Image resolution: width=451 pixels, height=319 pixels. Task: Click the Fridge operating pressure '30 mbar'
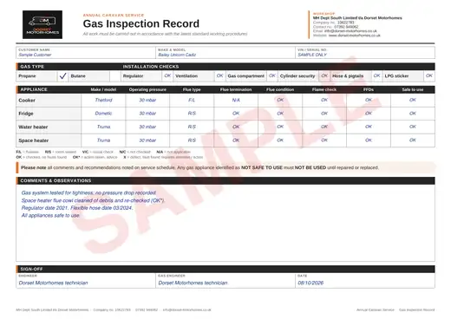tap(147, 114)
